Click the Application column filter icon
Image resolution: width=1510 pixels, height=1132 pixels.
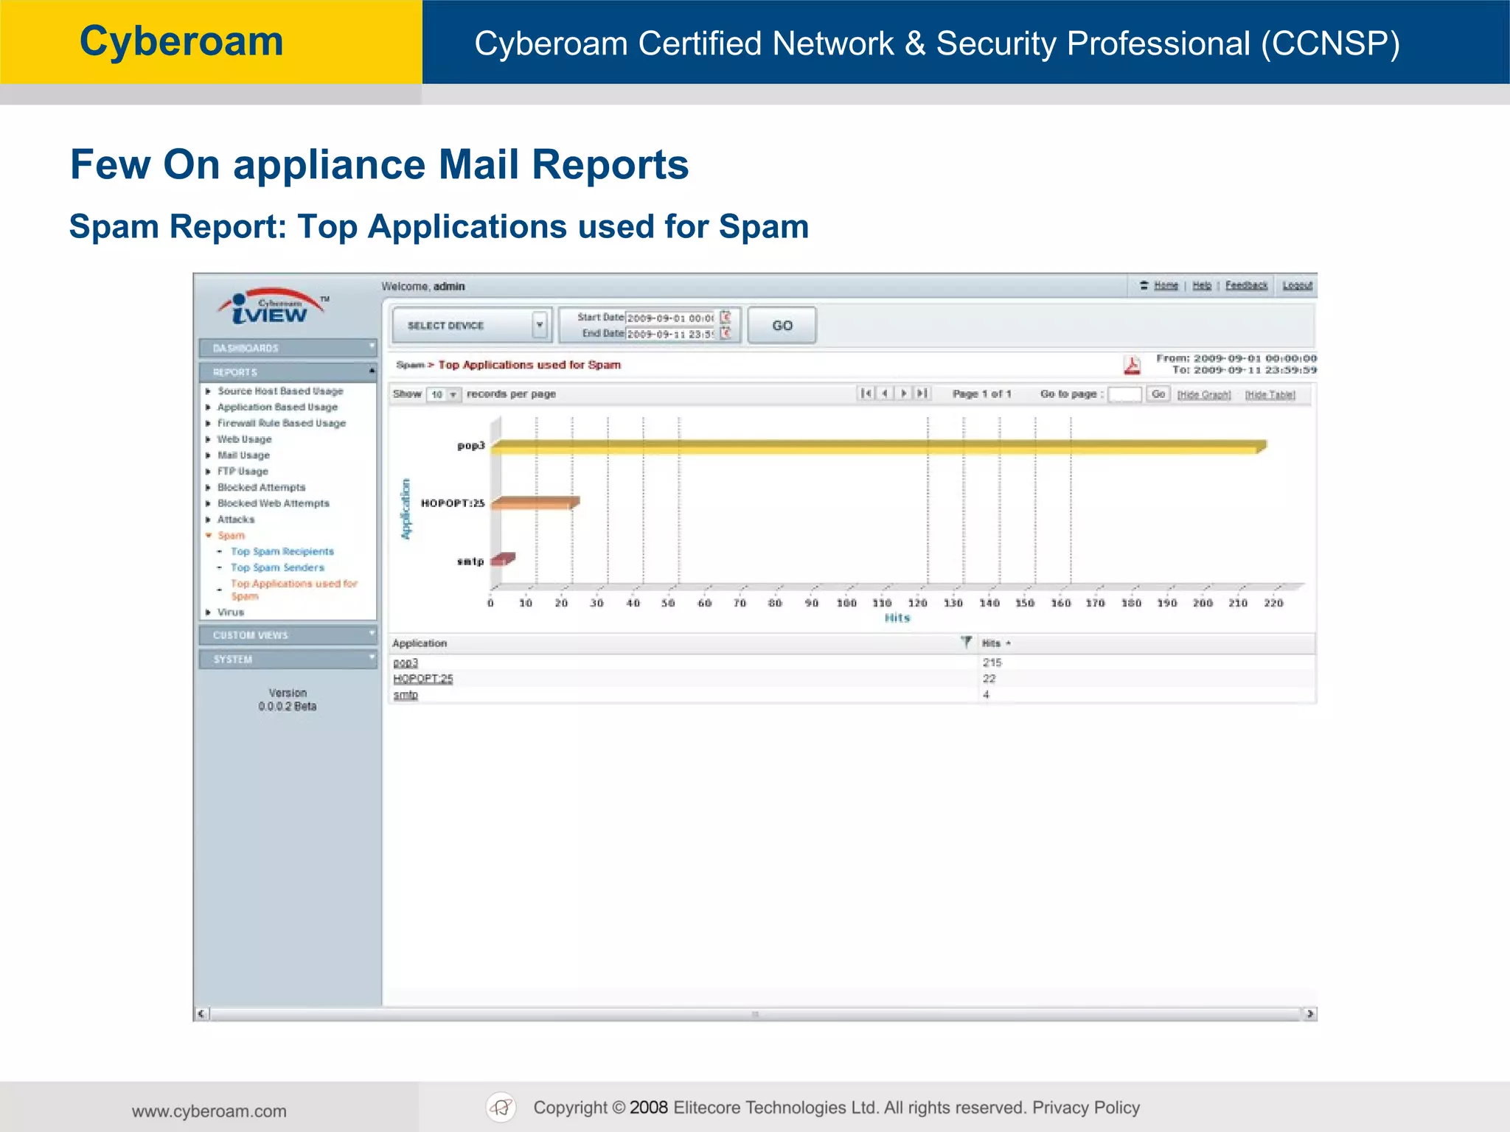966,642
